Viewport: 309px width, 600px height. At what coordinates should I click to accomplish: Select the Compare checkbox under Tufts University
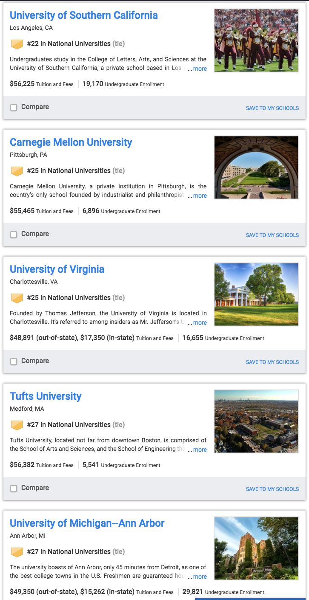point(14,488)
